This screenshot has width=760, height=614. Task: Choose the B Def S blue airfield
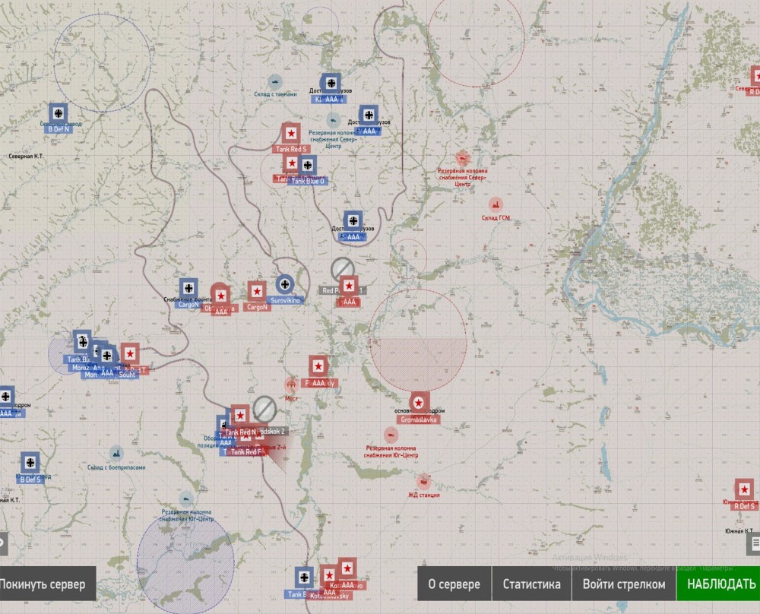pyautogui.click(x=30, y=462)
